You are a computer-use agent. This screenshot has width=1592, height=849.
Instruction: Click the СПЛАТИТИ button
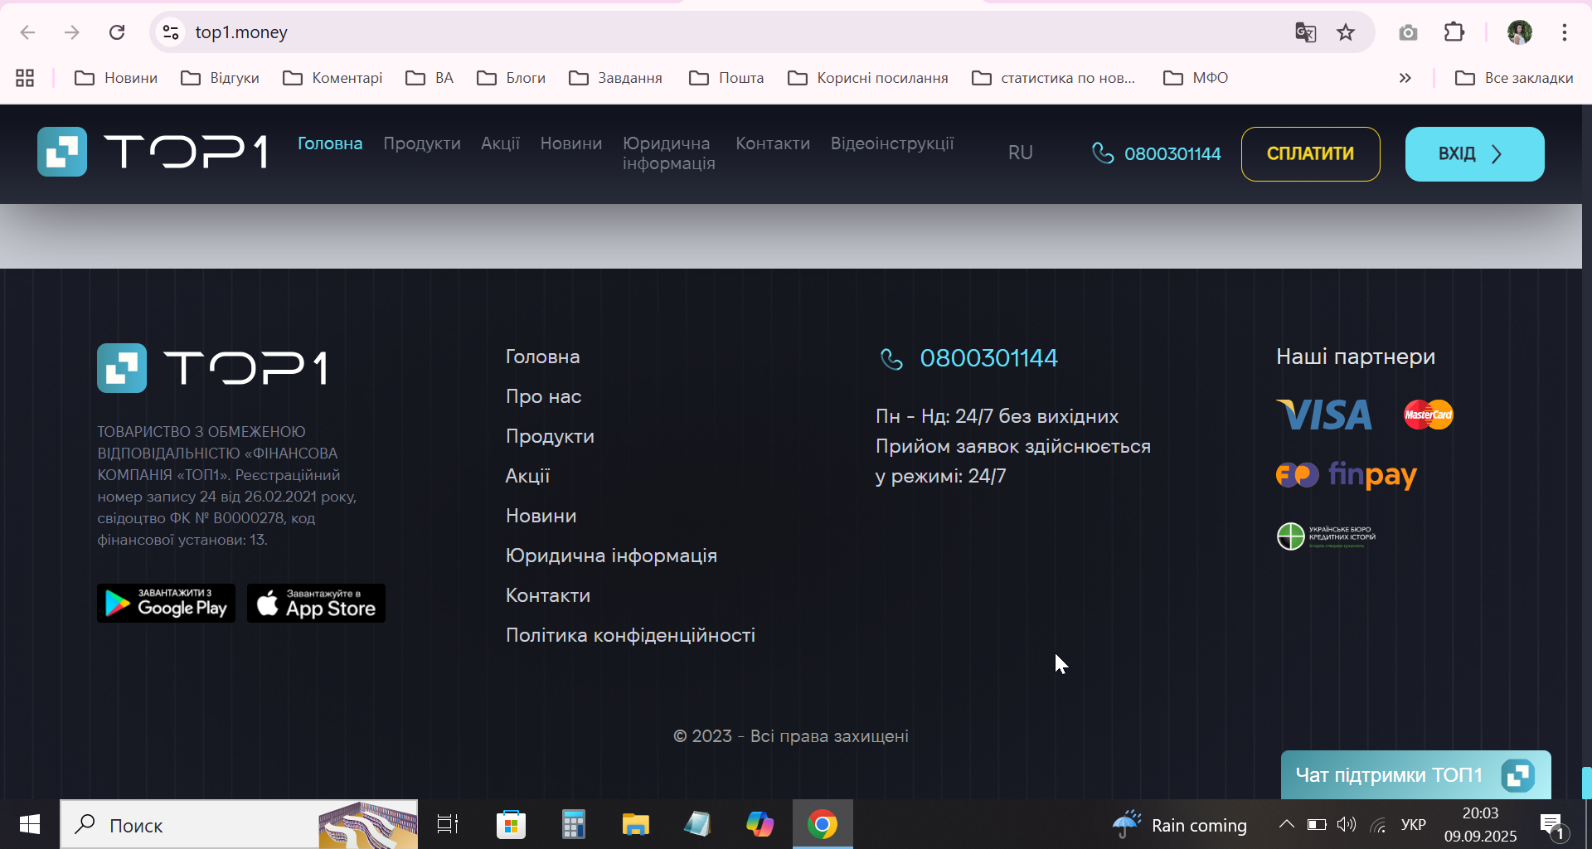(1310, 153)
